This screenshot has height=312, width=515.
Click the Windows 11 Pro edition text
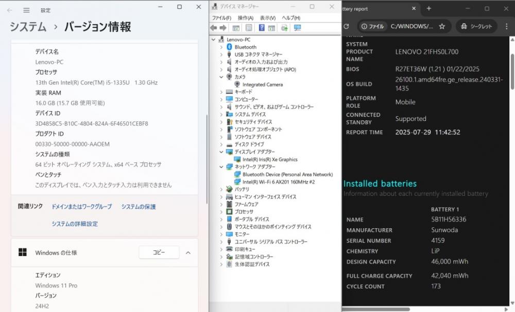click(56, 285)
